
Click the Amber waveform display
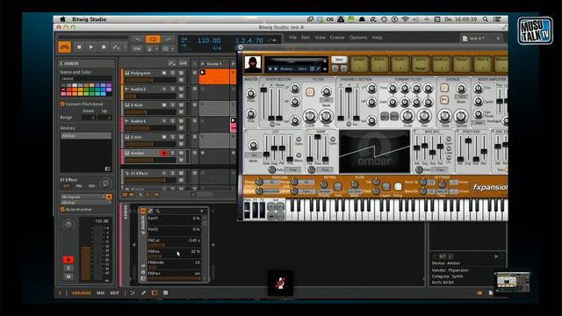(x=374, y=152)
